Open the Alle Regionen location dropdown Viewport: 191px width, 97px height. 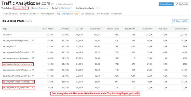coord(42,8)
